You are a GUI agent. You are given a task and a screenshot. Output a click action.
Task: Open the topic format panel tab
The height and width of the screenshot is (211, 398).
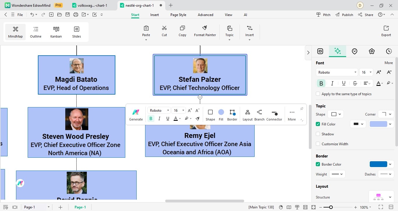(x=320, y=51)
